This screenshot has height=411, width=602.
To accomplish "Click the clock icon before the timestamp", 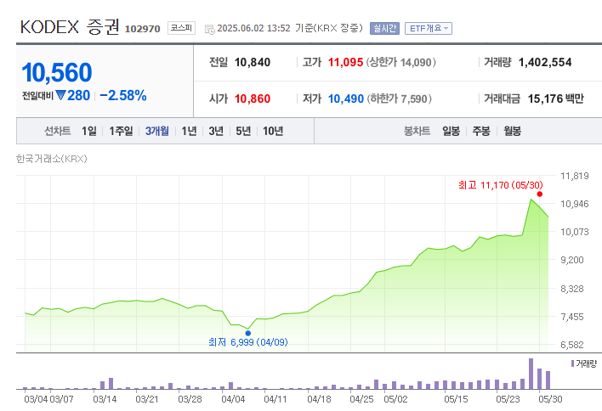I will pos(210,29).
